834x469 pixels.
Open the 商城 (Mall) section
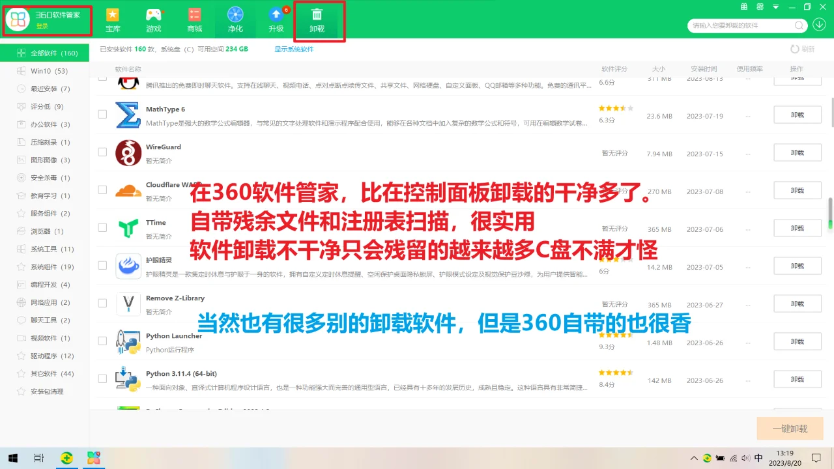point(194,20)
